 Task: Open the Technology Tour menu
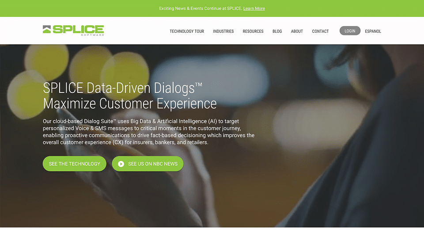point(187,31)
